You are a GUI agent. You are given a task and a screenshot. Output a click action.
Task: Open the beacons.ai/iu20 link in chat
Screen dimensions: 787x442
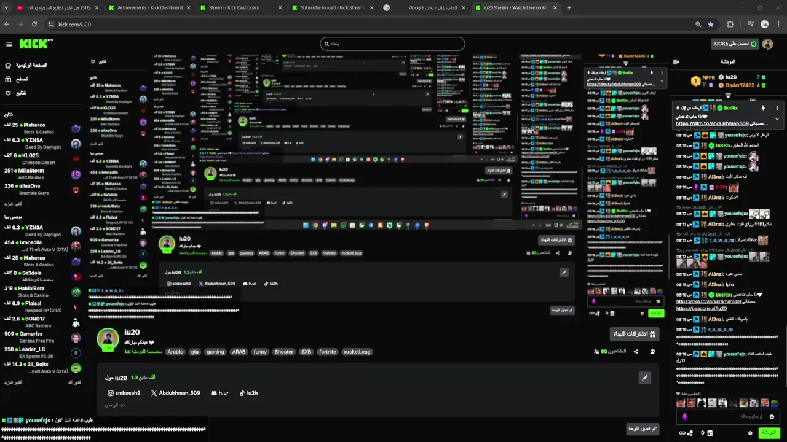coord(702,308)
